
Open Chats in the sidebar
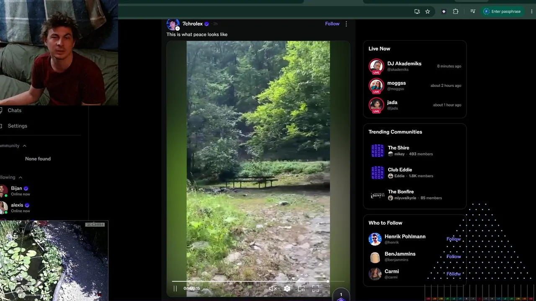click(x=14, y=110)
